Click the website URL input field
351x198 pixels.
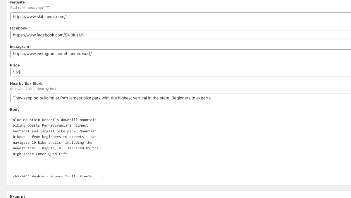coord(180,17)
